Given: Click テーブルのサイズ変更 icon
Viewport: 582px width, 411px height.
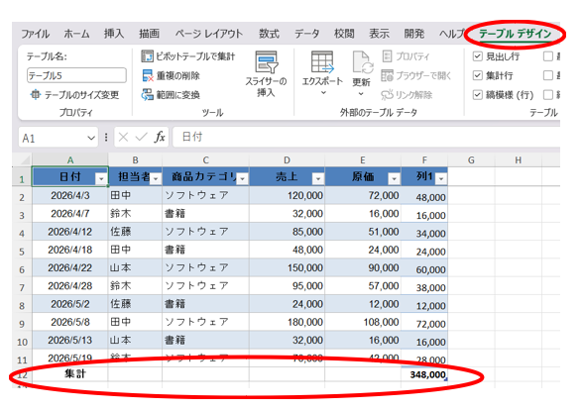Looking at the screenshot, I should (x=36, y=94).
